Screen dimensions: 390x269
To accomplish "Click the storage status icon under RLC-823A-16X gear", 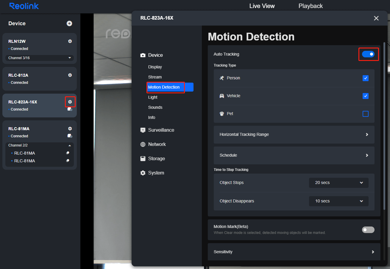I will tap(70, 109).
